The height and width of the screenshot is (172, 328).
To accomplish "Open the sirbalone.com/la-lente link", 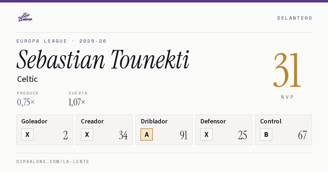I will coord(53,162).
